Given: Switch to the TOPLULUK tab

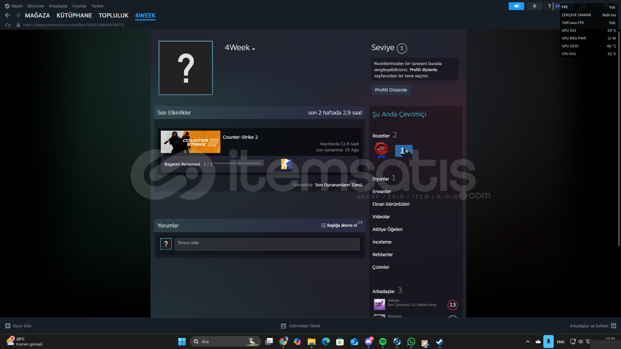Looking at the screenshot, I should pos(114,15).
